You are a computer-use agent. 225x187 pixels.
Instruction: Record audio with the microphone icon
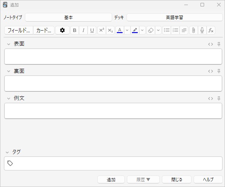202,31
